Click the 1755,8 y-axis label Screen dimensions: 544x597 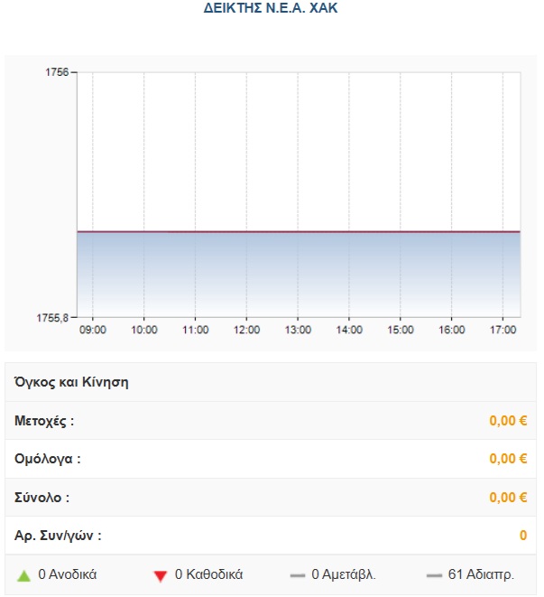coord(52,318)
